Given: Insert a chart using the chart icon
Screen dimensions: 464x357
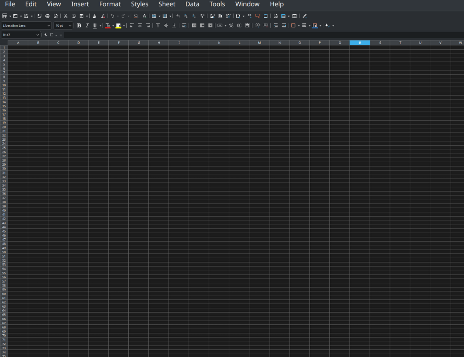Looking at the screenshot, I should point(220,16).
